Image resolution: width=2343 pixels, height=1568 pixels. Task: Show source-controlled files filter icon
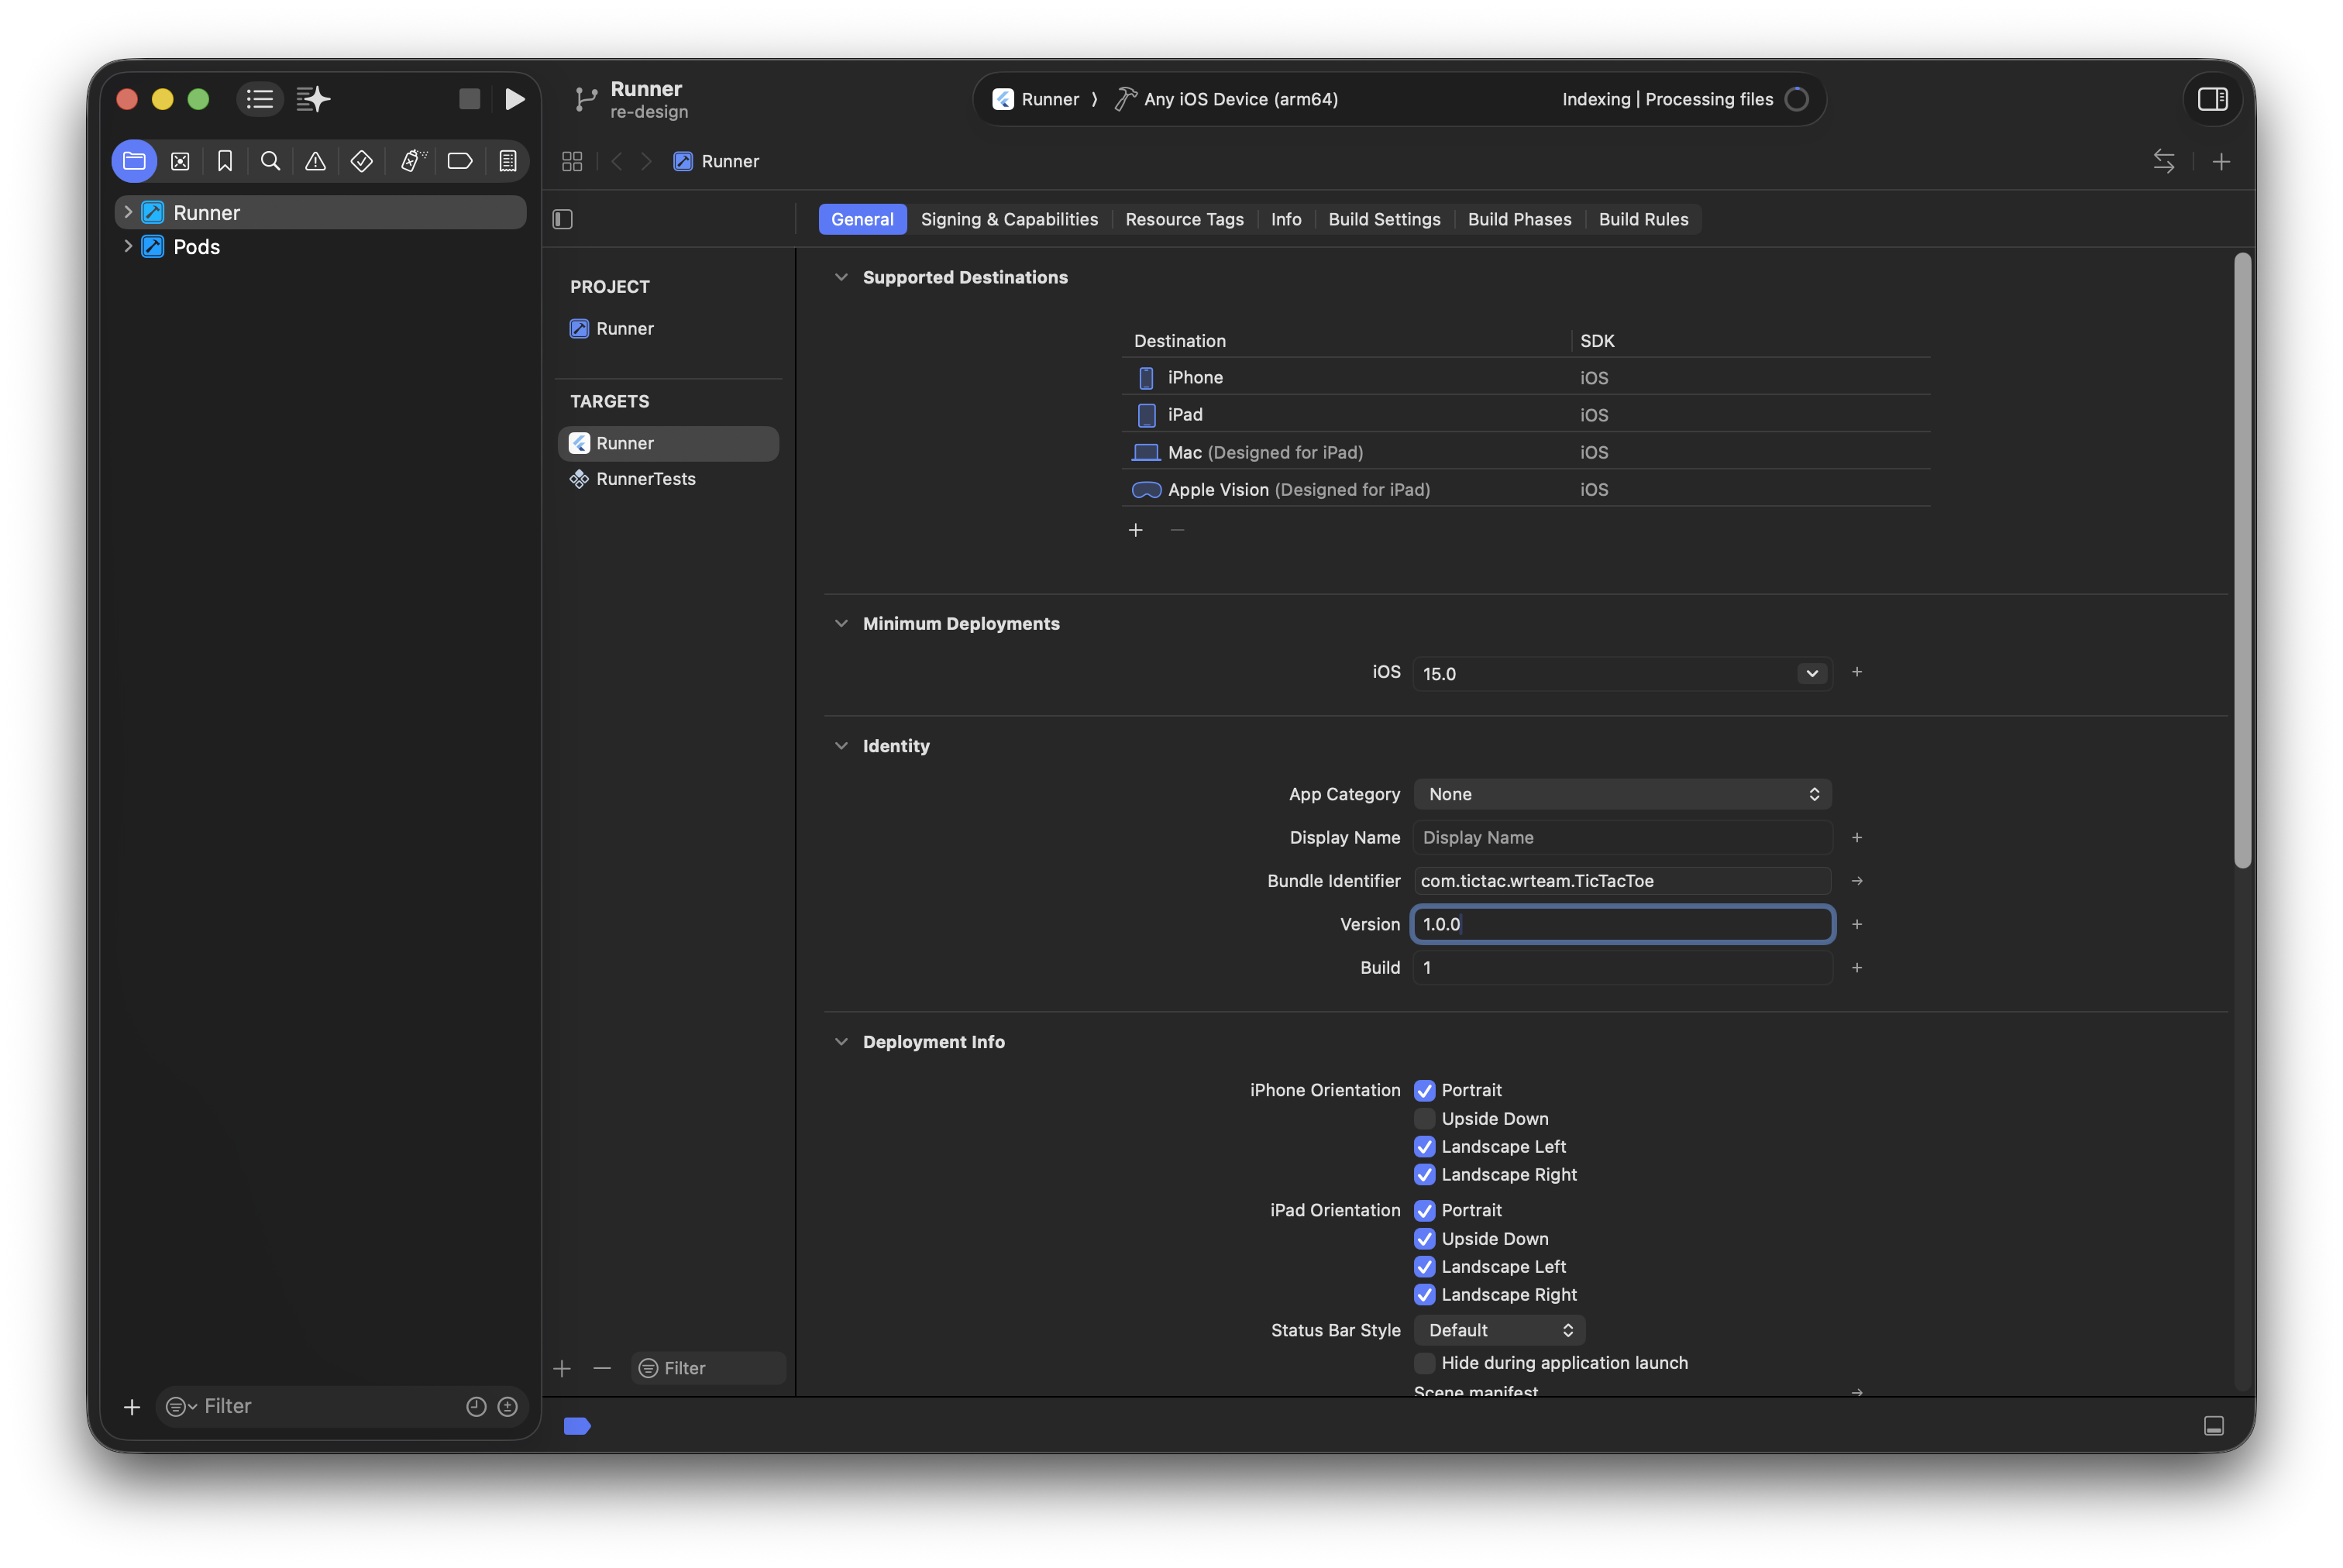point(508,1407)
